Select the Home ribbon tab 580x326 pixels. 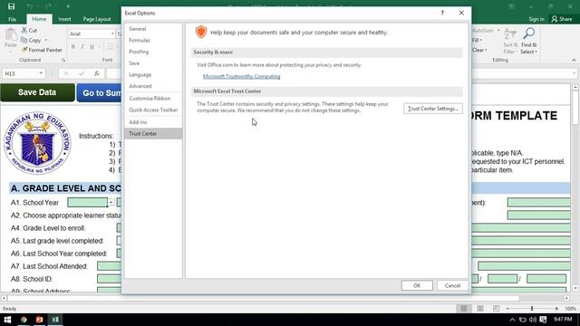[39, 19]
